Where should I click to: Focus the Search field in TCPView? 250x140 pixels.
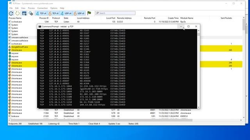116,13
